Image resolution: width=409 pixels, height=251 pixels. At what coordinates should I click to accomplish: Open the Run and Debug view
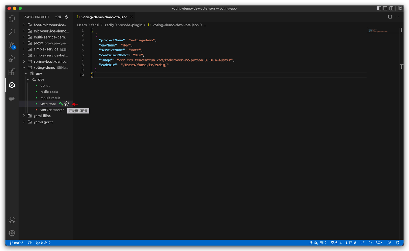pyautogui.click(x=12, y=59)
